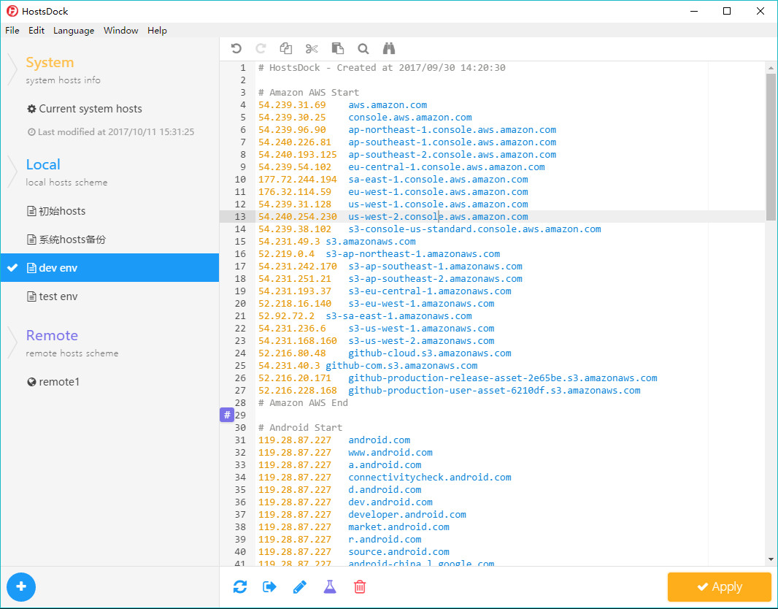Toggle comment marker on line 29
This screenshot has width=778, height=609.
click(226, 415)
